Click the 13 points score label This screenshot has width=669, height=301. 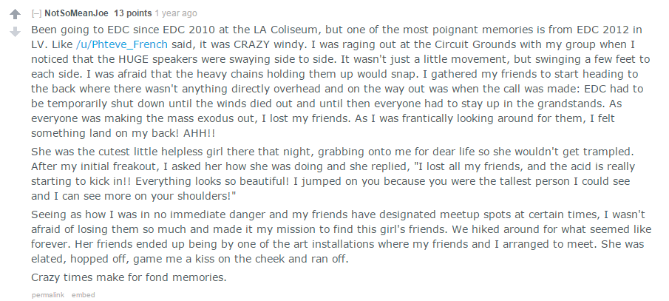pyautogui.click(x=132, y=13)
